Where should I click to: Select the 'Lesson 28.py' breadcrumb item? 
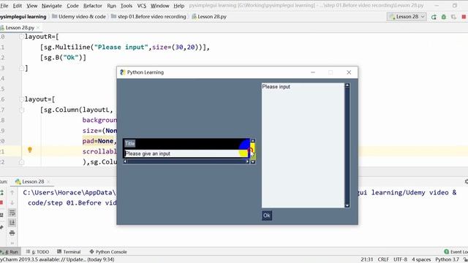coord(209,17)
